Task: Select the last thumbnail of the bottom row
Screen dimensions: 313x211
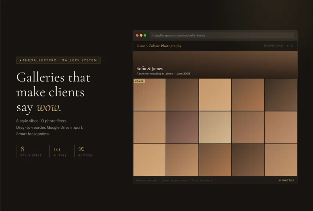Action: tap(281, 160)
